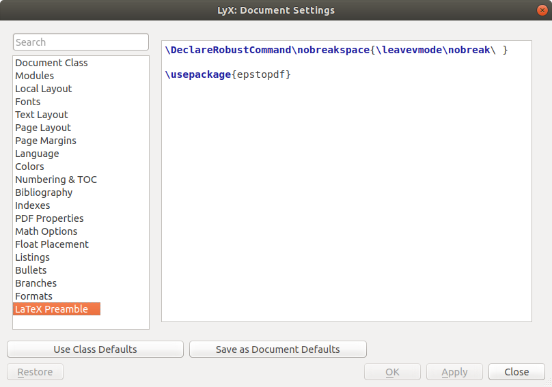Open the Modules settings page
This screenshot has width=552, height=387.
34,76
